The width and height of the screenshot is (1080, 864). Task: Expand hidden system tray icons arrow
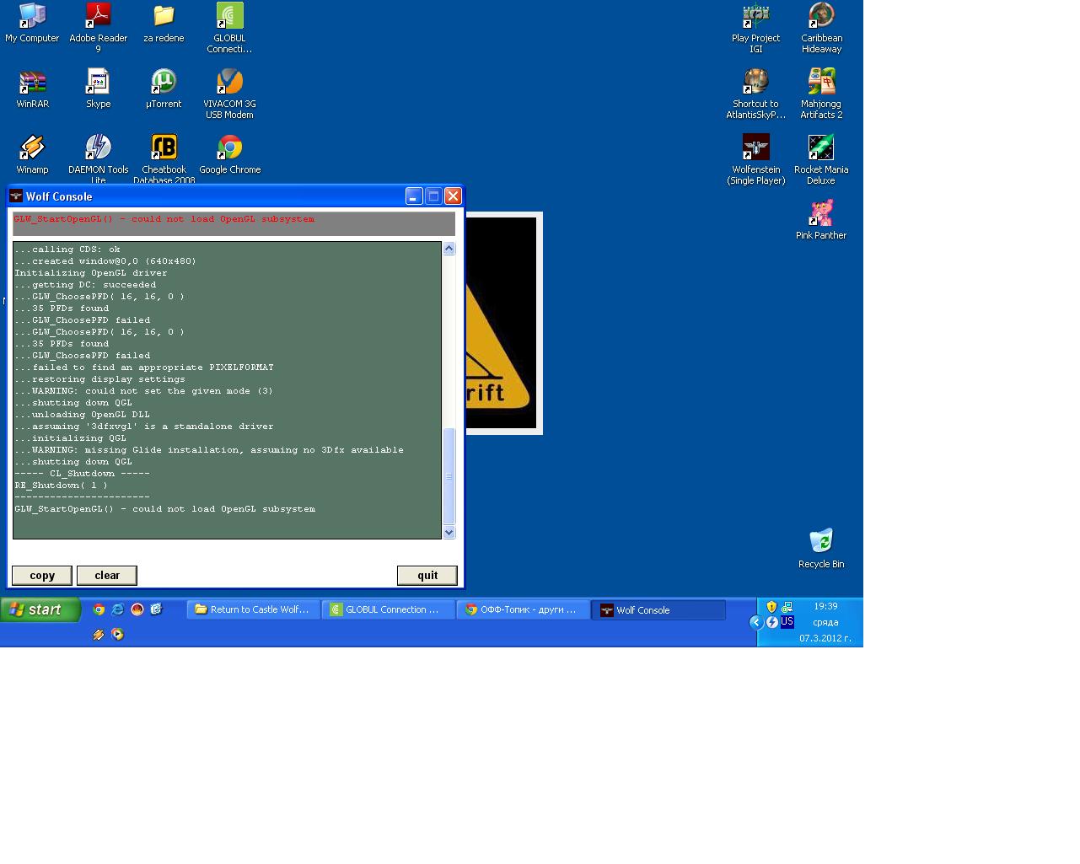(x=756, y=622)
